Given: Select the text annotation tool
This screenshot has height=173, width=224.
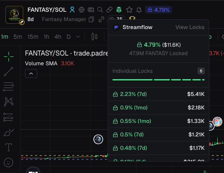Looking at the screenshot, I should click(x=8, y=147).
